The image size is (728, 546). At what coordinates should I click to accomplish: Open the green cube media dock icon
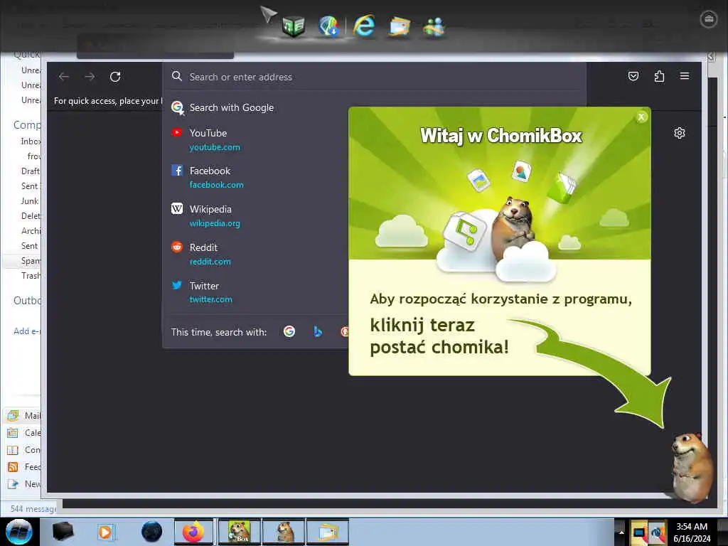coord(293,26)
